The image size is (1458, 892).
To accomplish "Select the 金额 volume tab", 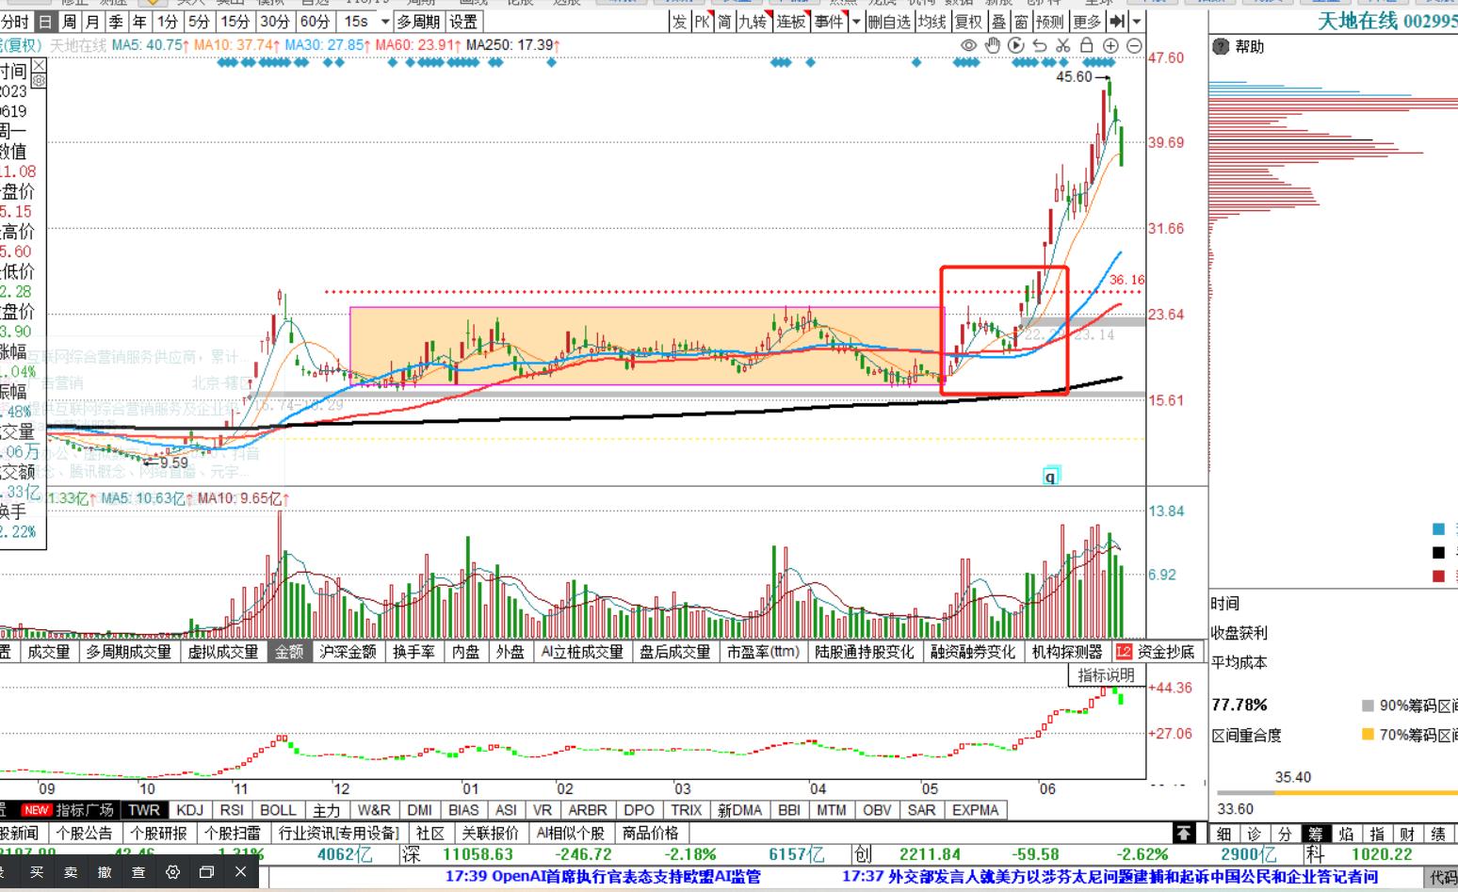I will pos(289,652).
